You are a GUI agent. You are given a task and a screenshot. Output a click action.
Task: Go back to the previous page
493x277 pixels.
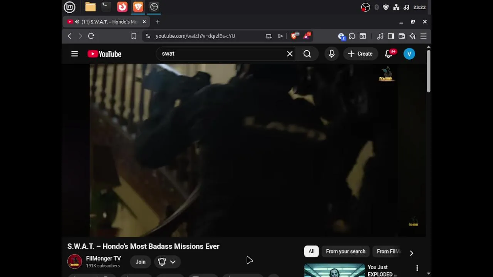[x=70, y=36]
